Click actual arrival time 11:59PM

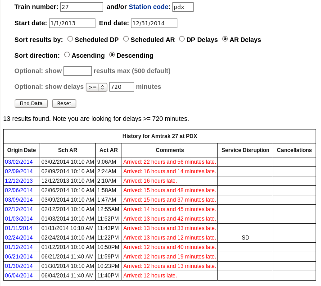tap(108, 257)
